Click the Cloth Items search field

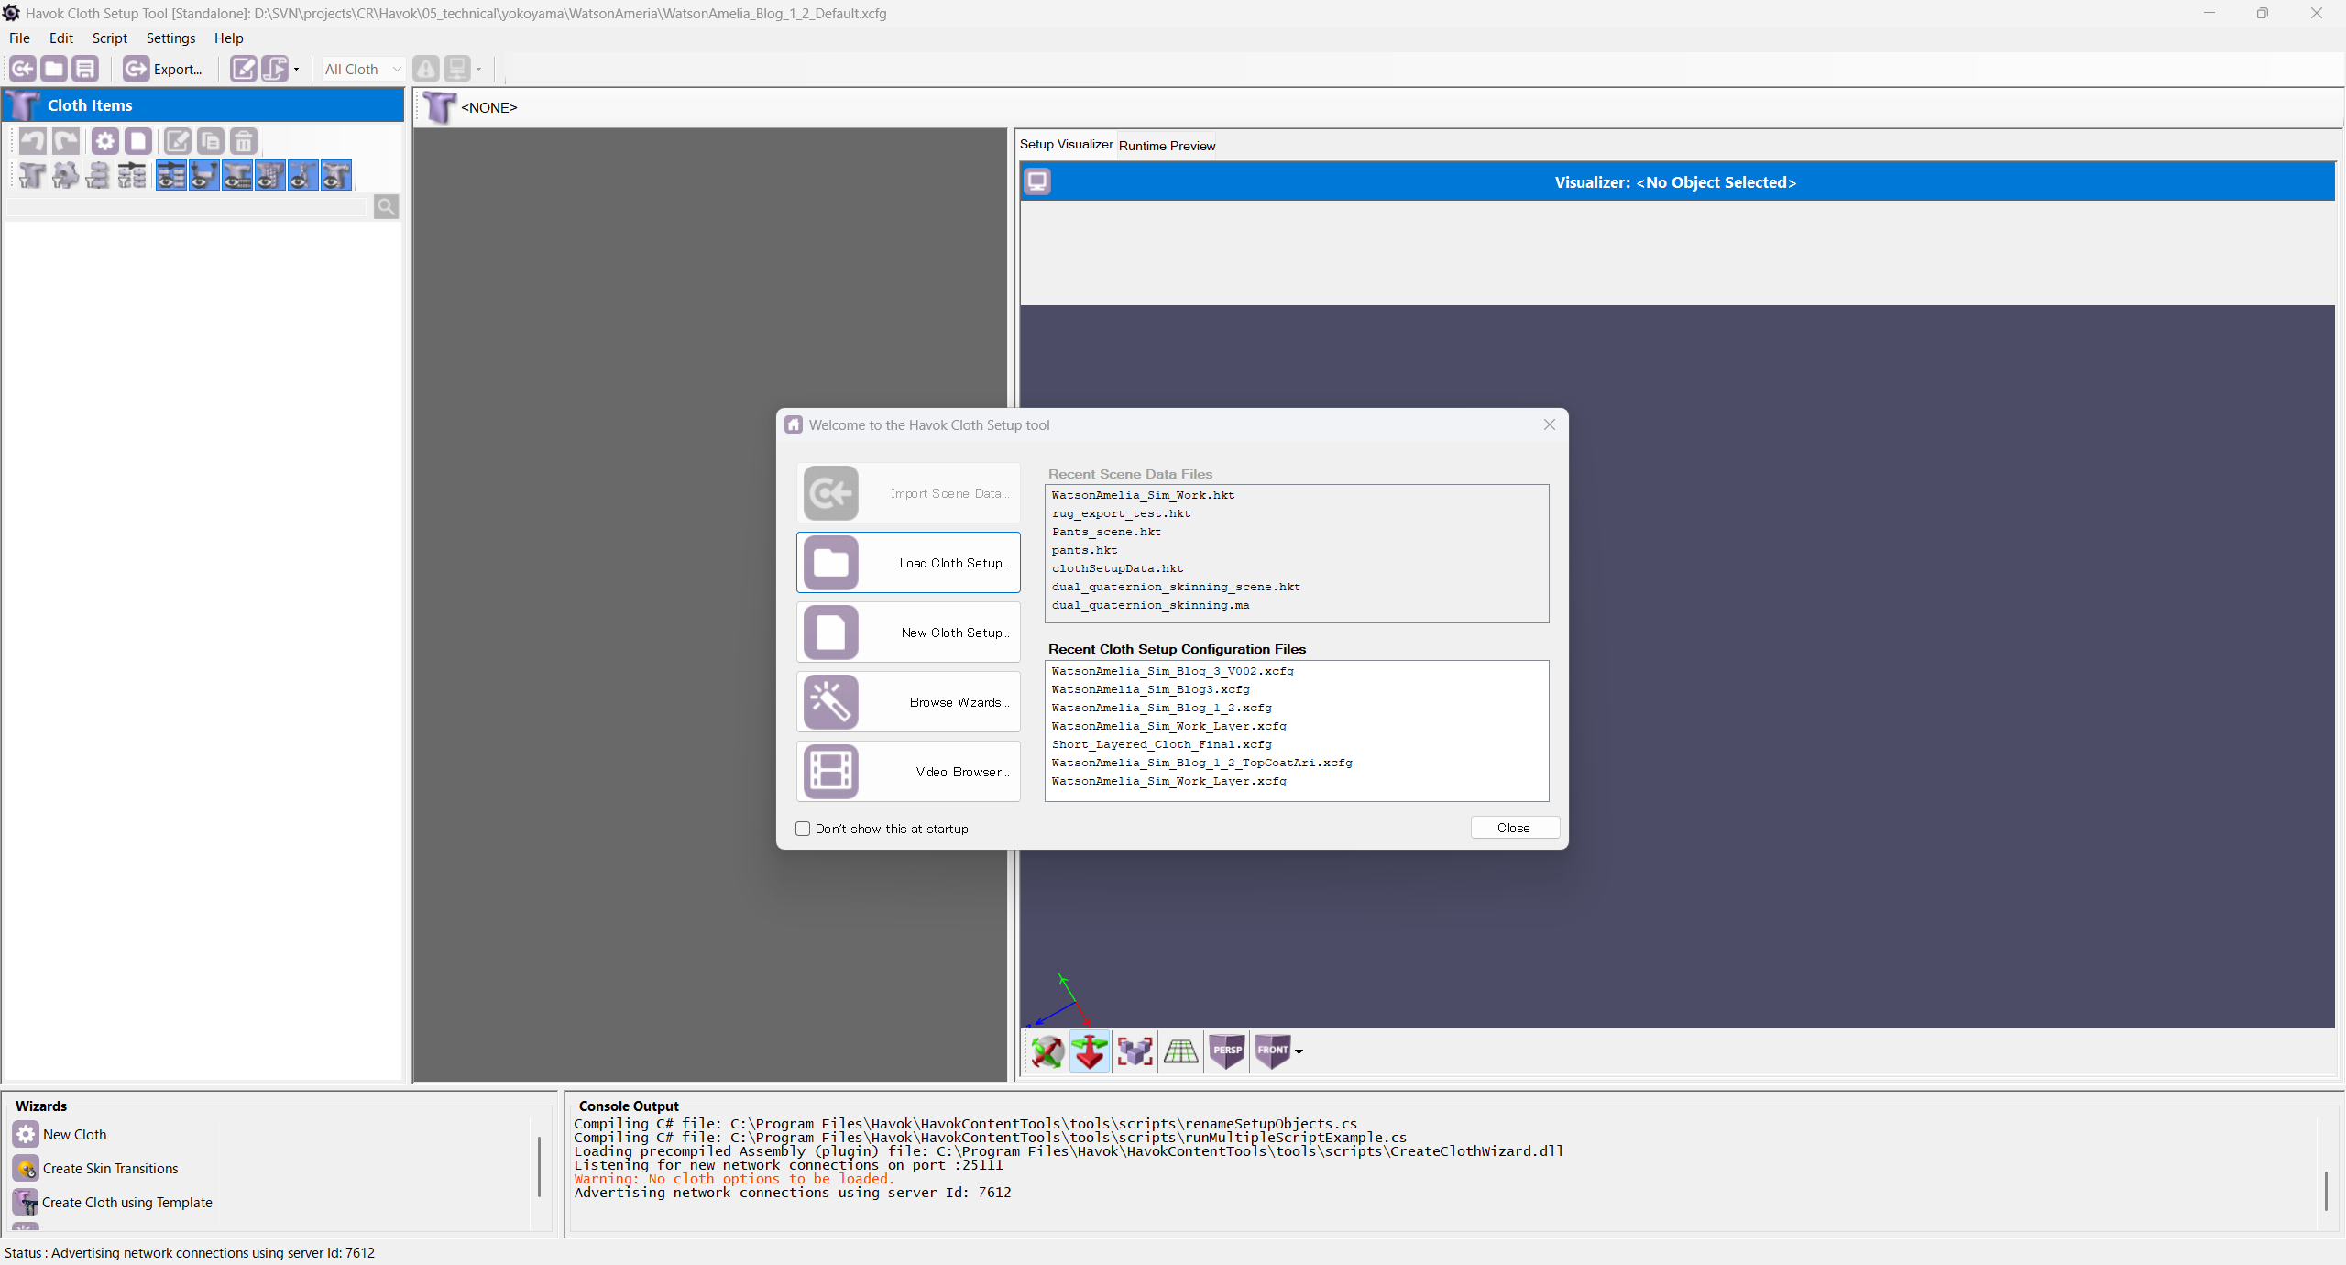(x=187, y=207)
